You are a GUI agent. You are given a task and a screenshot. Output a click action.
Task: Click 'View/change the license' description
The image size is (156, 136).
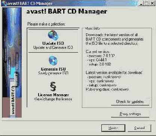53,99
